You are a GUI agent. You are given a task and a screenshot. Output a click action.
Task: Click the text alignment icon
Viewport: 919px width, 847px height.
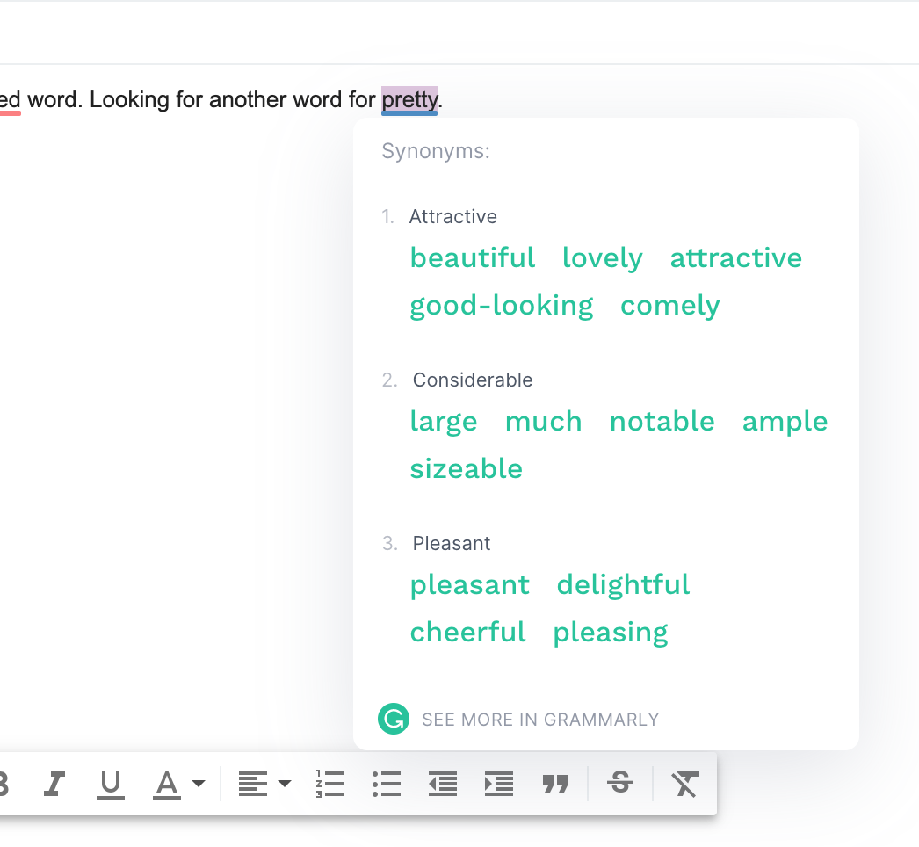point(253,785)
